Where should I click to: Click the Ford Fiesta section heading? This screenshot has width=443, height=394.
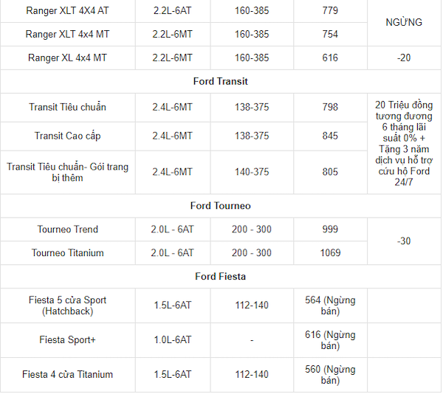coord(221,277)
